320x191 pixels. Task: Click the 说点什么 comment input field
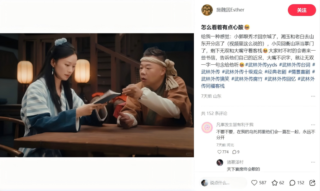(223, 183)
